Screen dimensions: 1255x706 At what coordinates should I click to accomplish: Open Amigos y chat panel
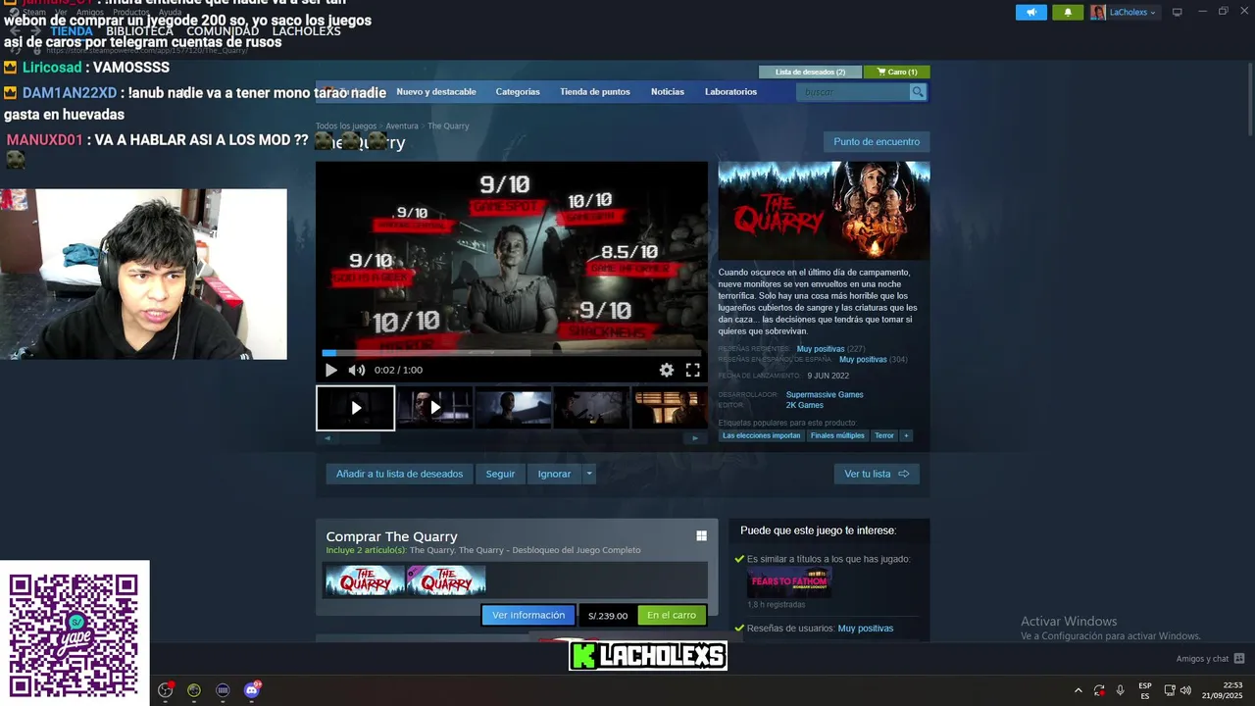[1210, 659]
